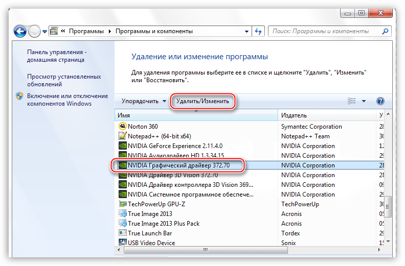Click publisher Notepad++ Team cell
405x266 pixels.
(305, 136)
